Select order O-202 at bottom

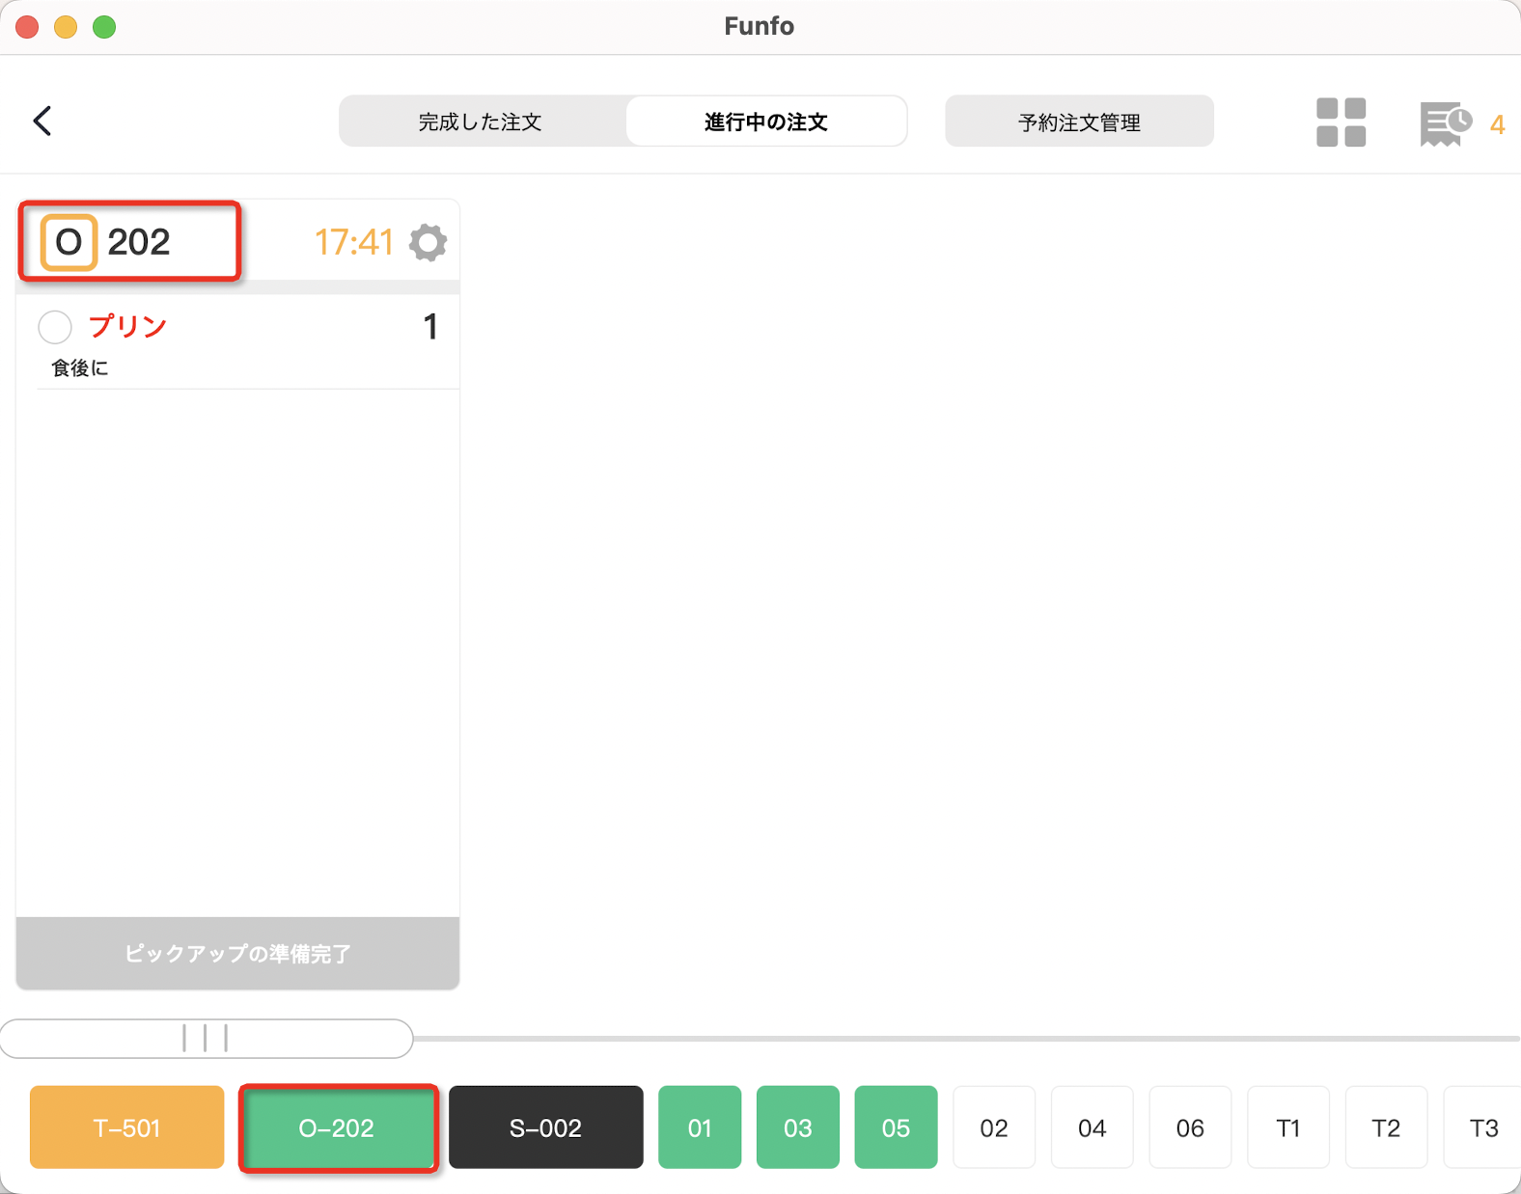[x=337, y=1127]
